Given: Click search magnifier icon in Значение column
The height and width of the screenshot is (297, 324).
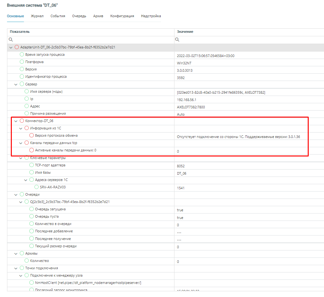Looking at the screenshot, I should (x=177, y=40).
